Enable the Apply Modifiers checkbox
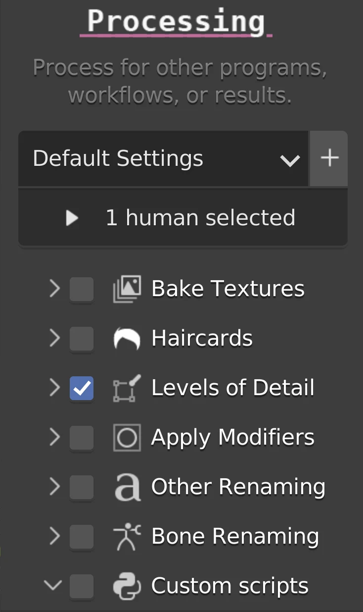Image resolution: width=363 pixels, height=612 pixels. point(82,438)
